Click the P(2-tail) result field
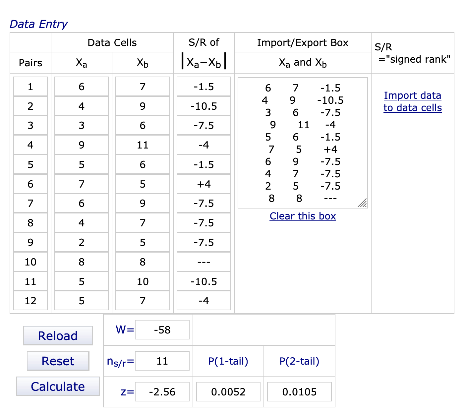The image size is (468, 415). [x=299, y=392]
